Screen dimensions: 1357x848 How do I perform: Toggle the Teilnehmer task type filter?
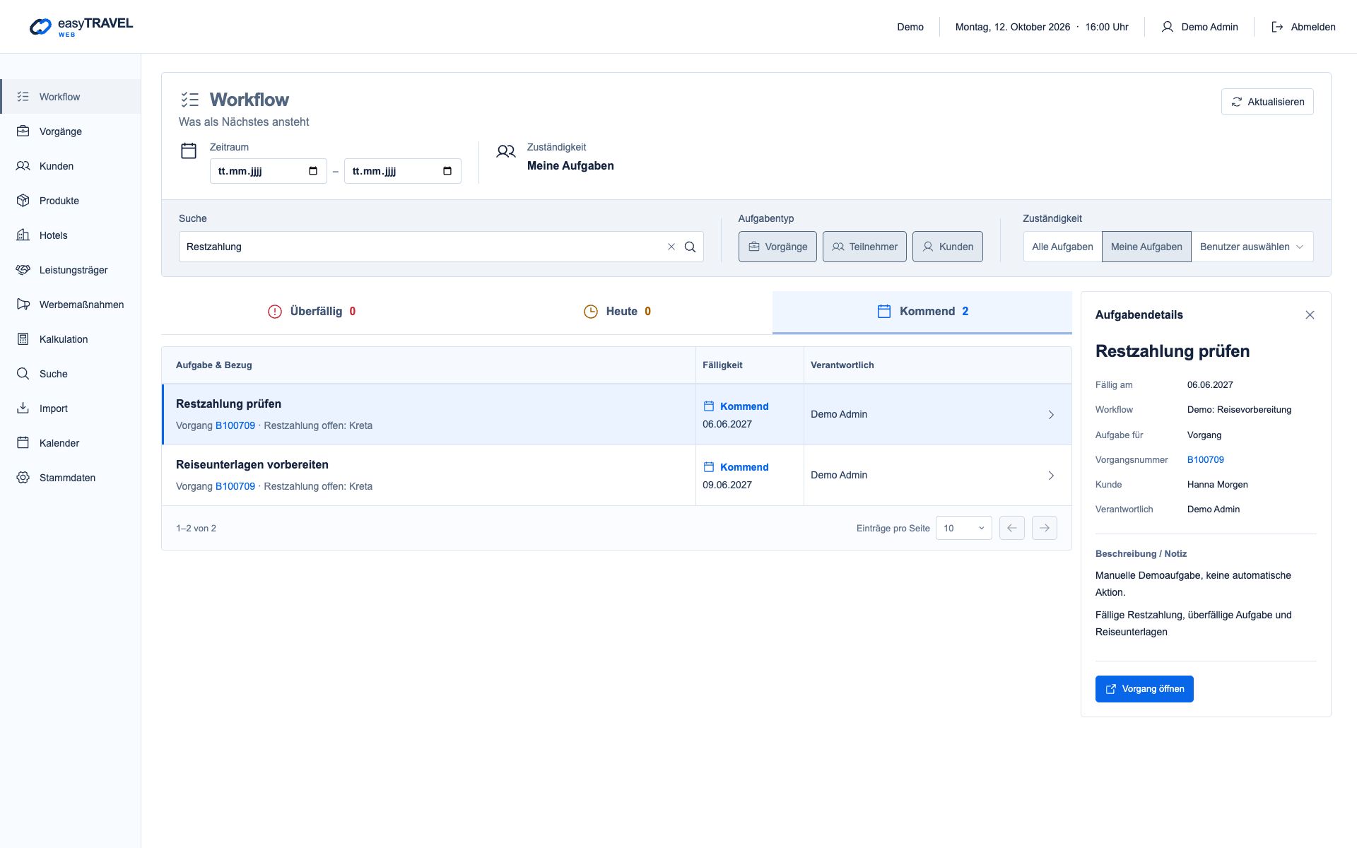(x=864, y=247)
